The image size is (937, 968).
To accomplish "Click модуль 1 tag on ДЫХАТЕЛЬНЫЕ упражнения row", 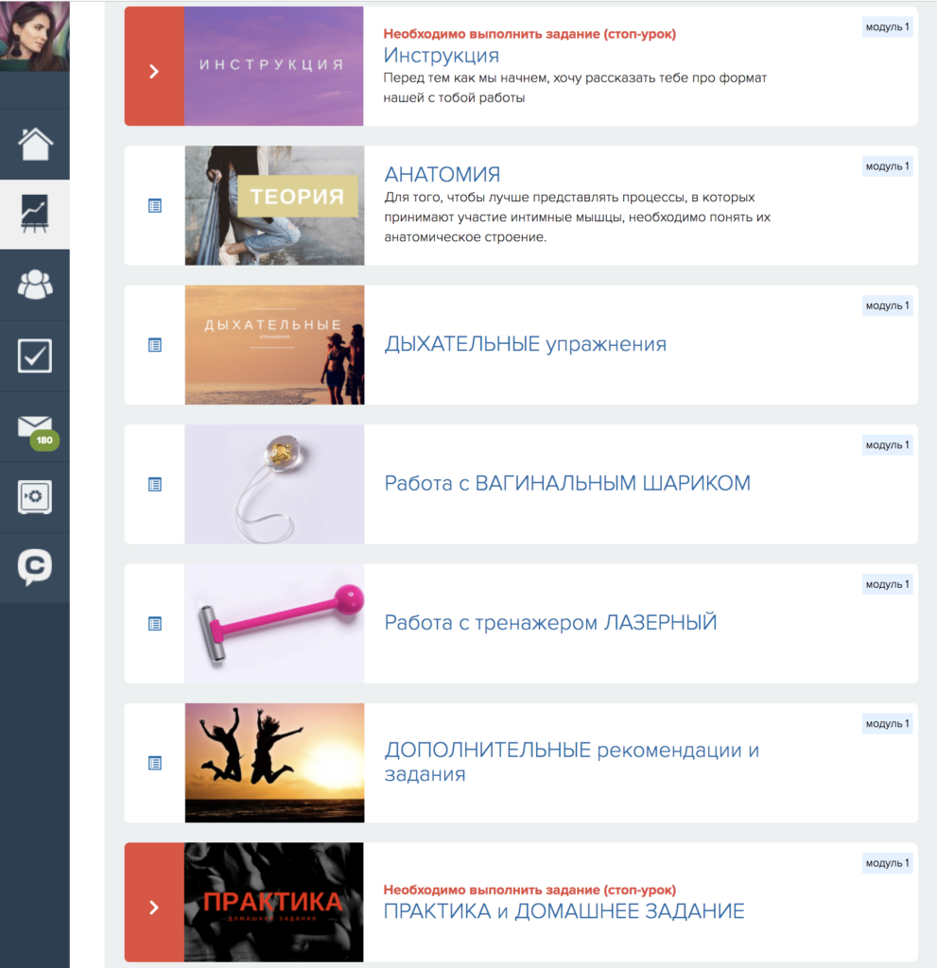I will click(887, 305).
